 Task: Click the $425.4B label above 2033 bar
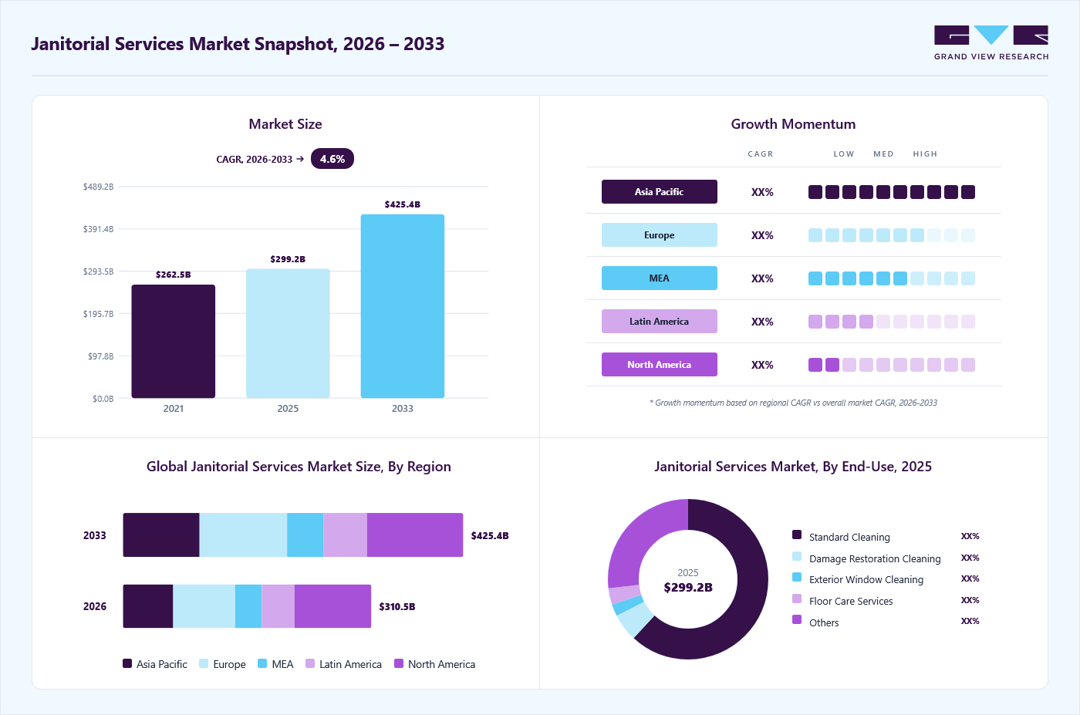pyautogui.click(x=403, y=204)
